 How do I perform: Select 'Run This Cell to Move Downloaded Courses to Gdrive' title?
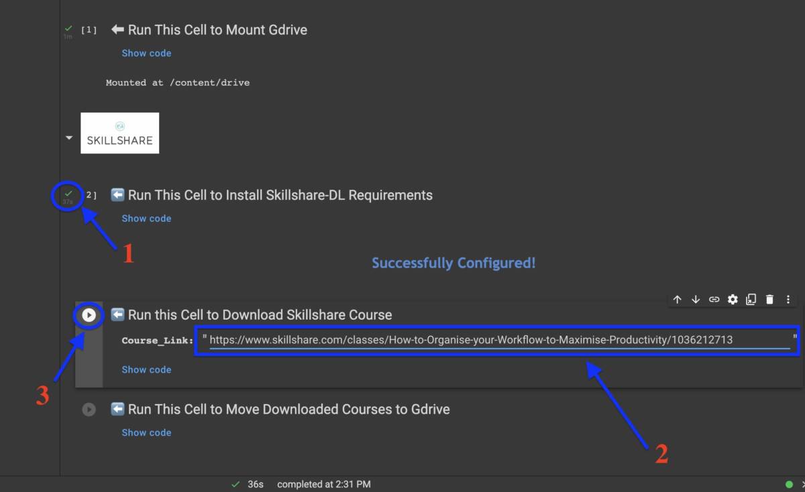(x=288, y=409)
